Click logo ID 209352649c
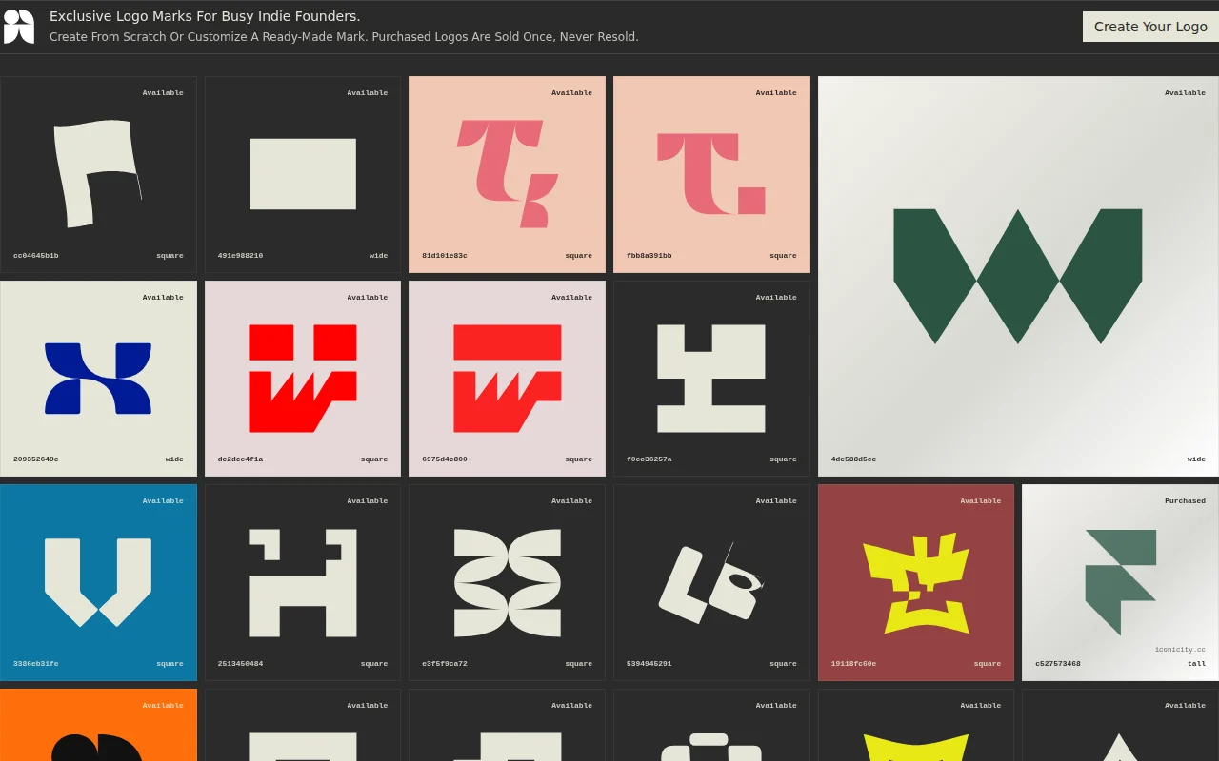This screenshot has height=761, width=1219. (36, 459)
